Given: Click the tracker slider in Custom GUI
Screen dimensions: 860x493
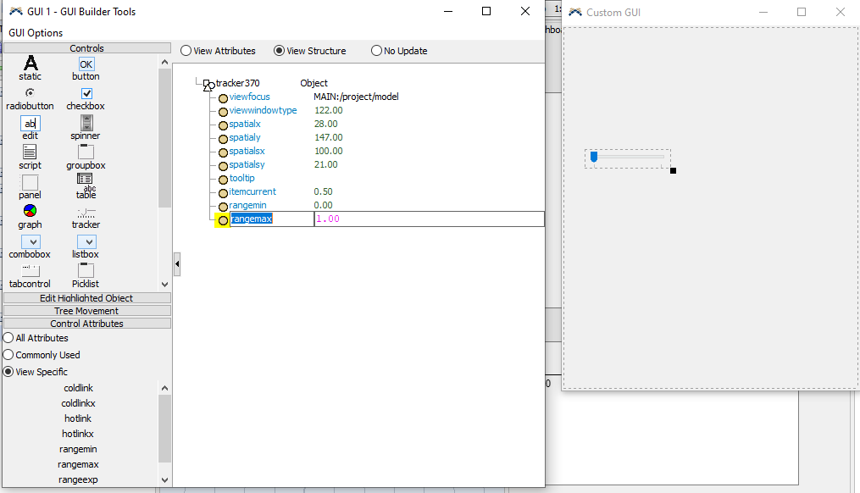Looking at the screenshot, I should [x=627, y=157].
